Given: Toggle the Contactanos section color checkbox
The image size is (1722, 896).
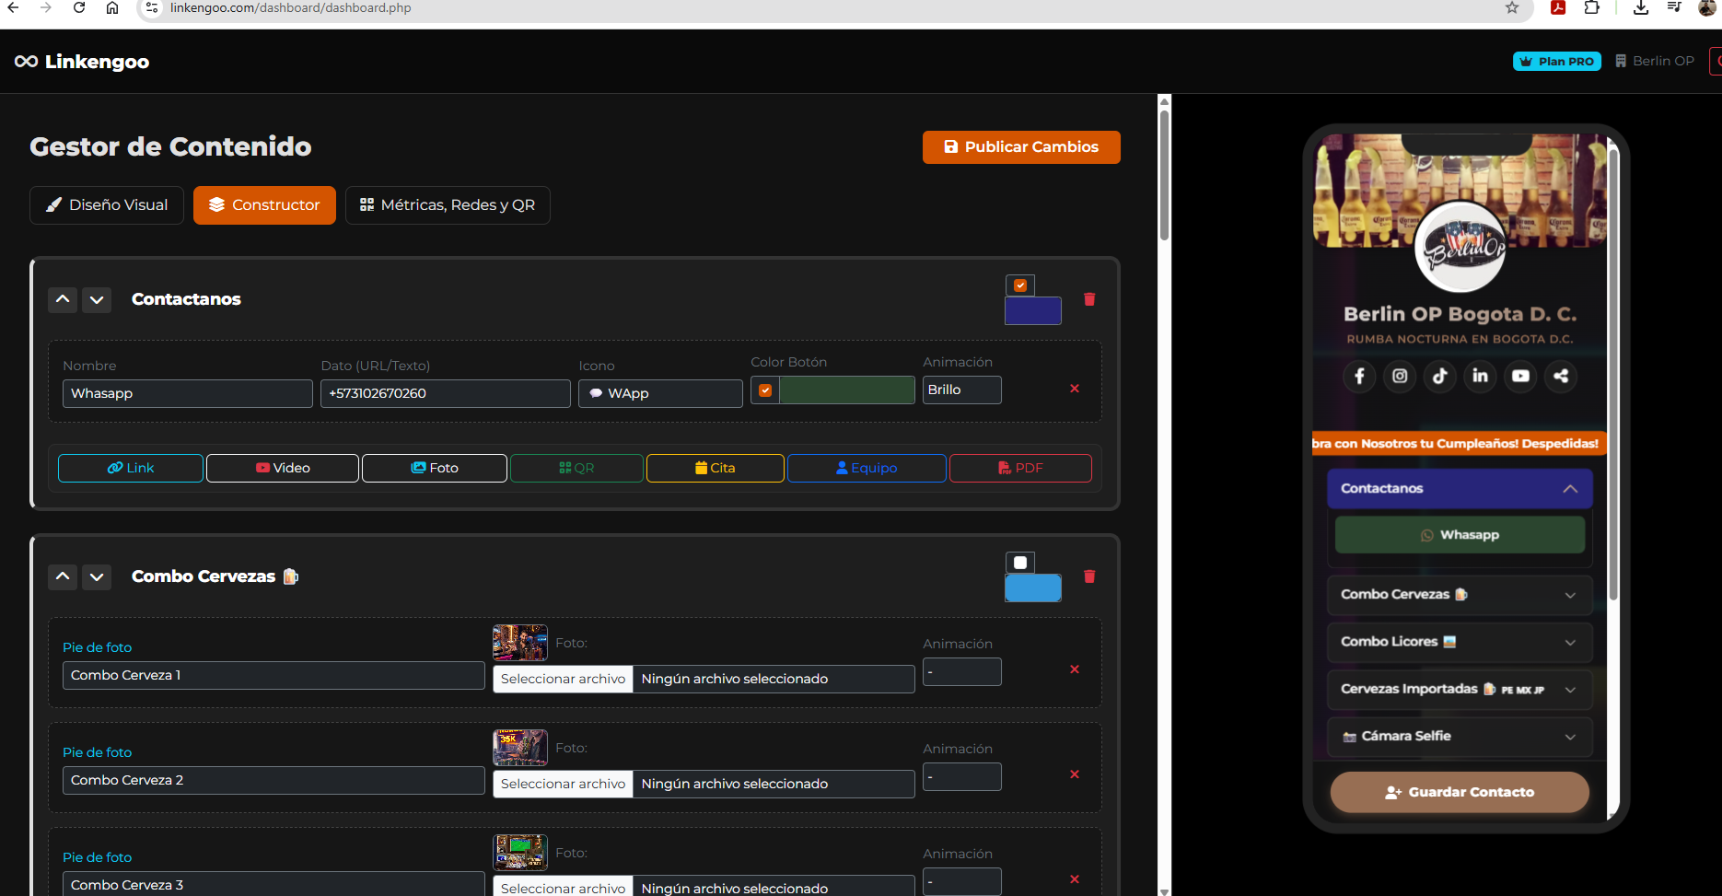Looking at the screenshot, I should point(1020,285).
